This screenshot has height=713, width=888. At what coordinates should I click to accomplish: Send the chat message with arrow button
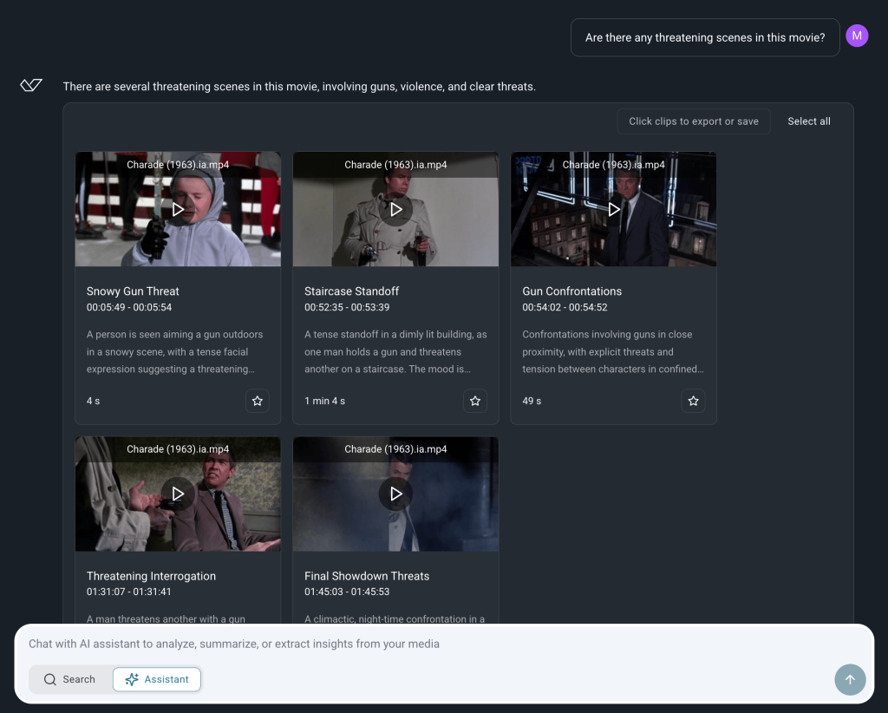tap(850, 679)
